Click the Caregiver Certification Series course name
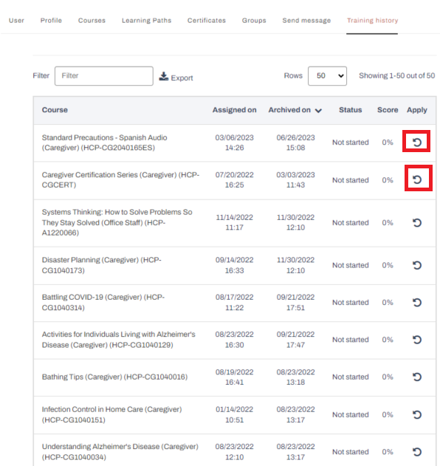Screen dimensions: 440x466 point(120,179)
